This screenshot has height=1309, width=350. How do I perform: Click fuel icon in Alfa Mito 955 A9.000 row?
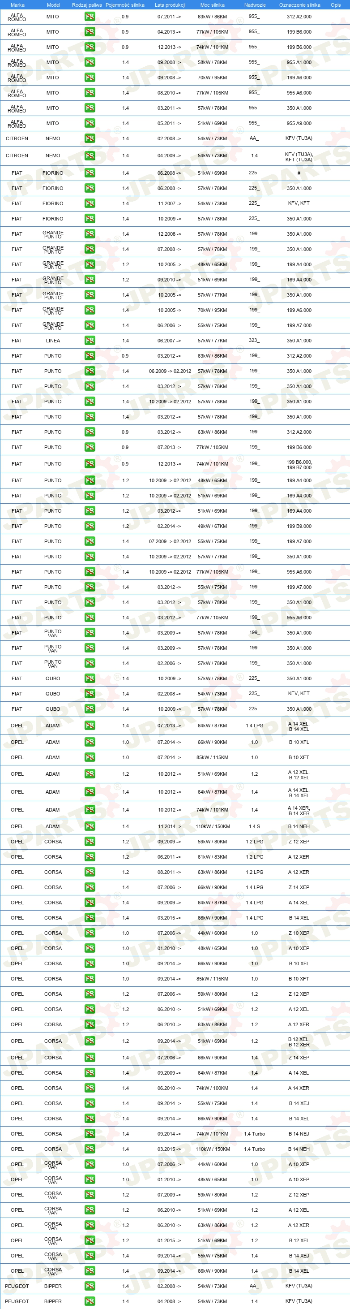click(90, 123)
